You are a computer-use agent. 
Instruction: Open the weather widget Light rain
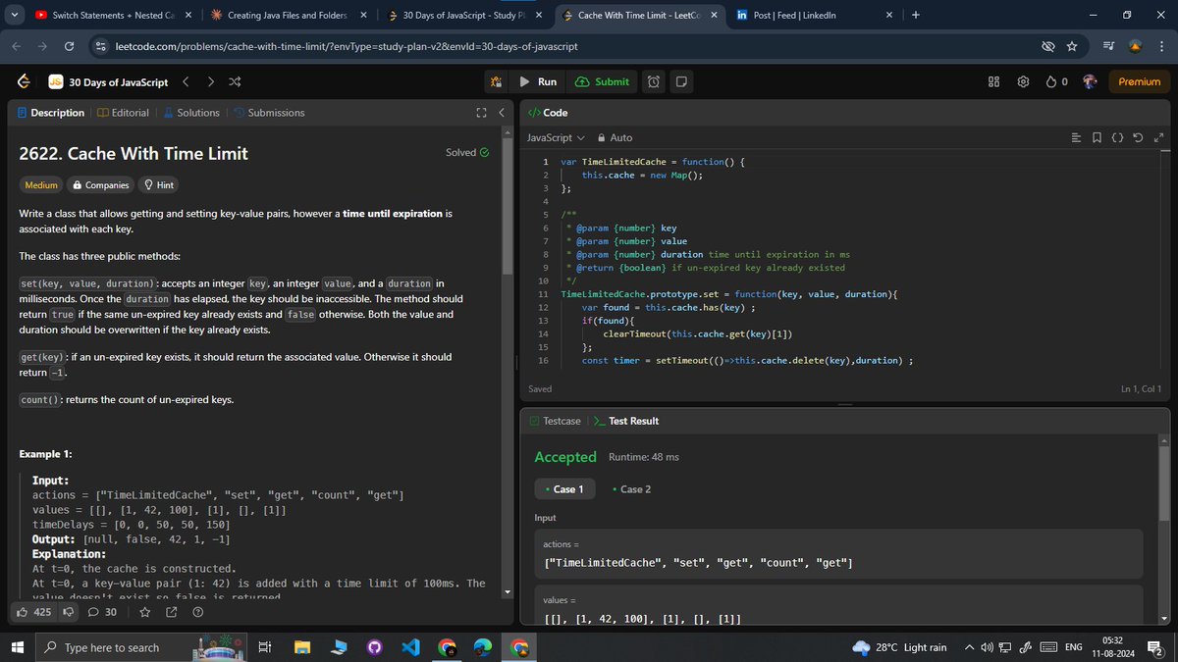tap(898, 647)
